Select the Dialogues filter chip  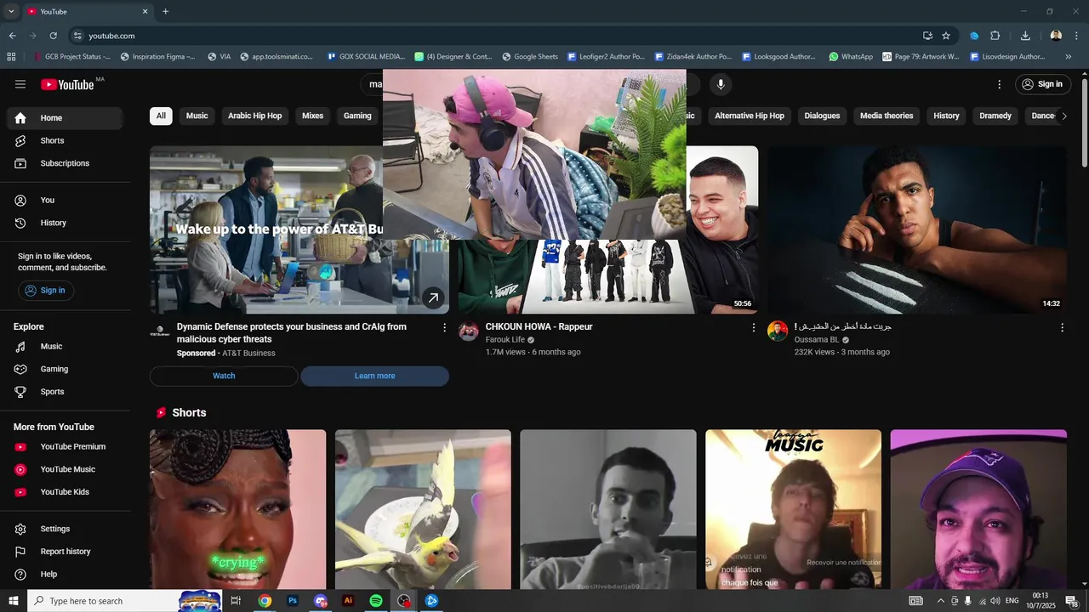pos(822,116)
